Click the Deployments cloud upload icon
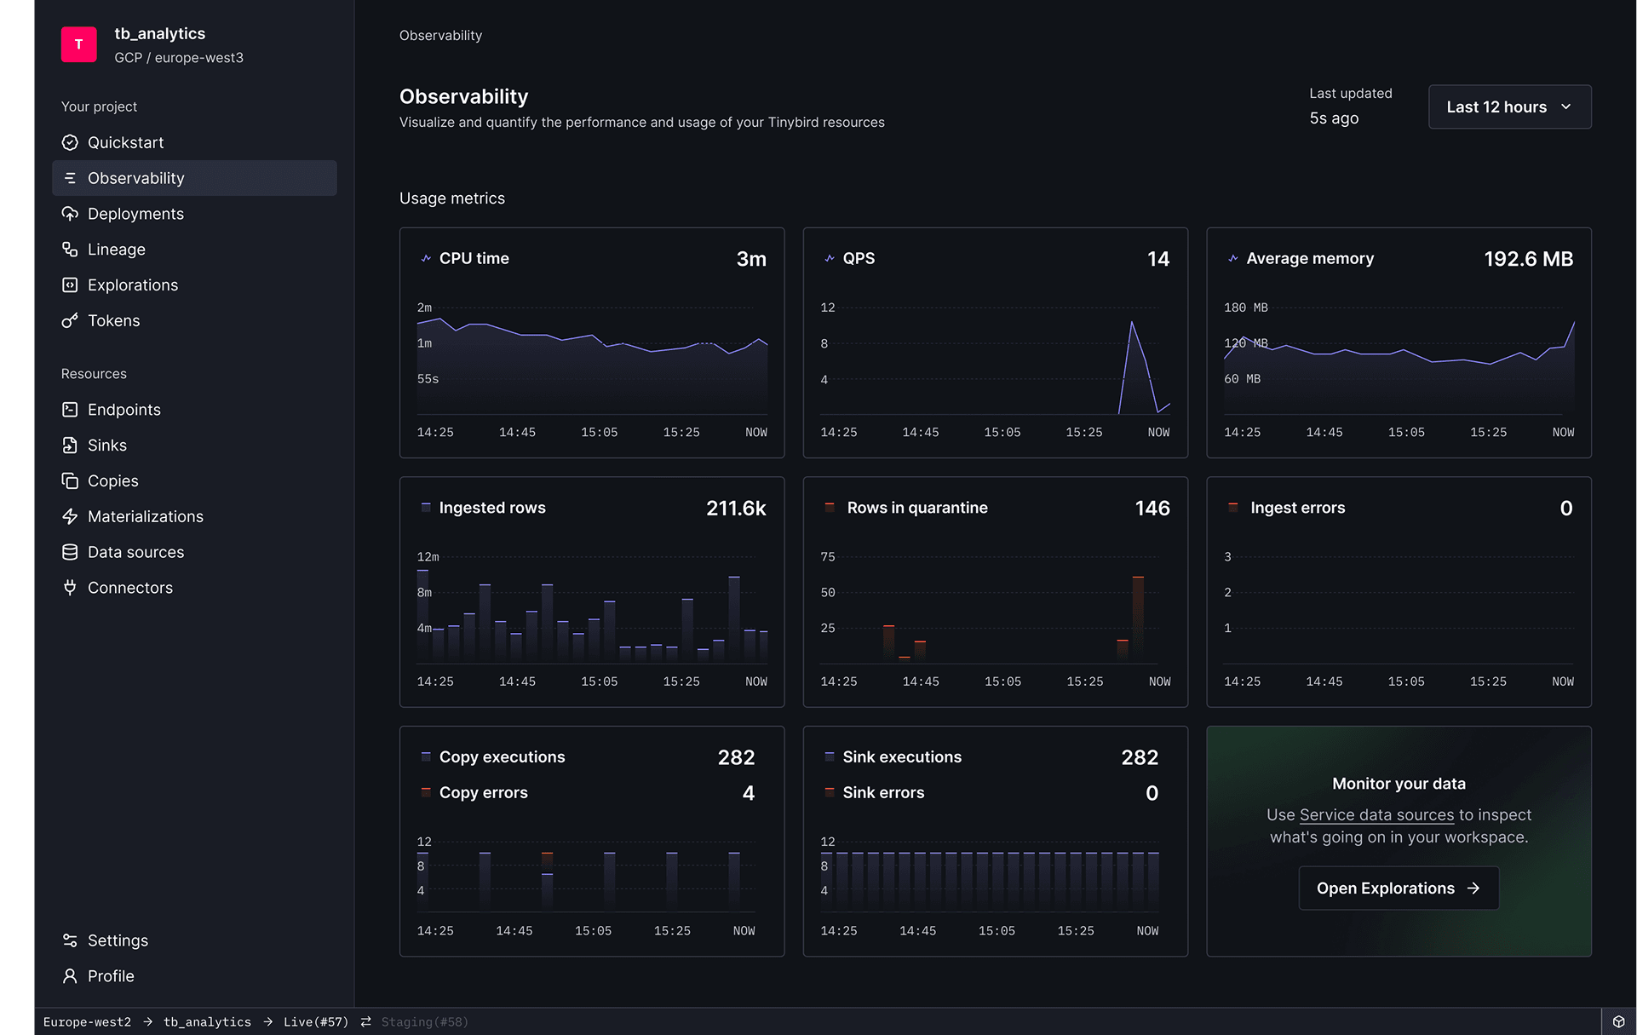The image size is (1637, 1035). pyautogui.click(x=70, y=214)
